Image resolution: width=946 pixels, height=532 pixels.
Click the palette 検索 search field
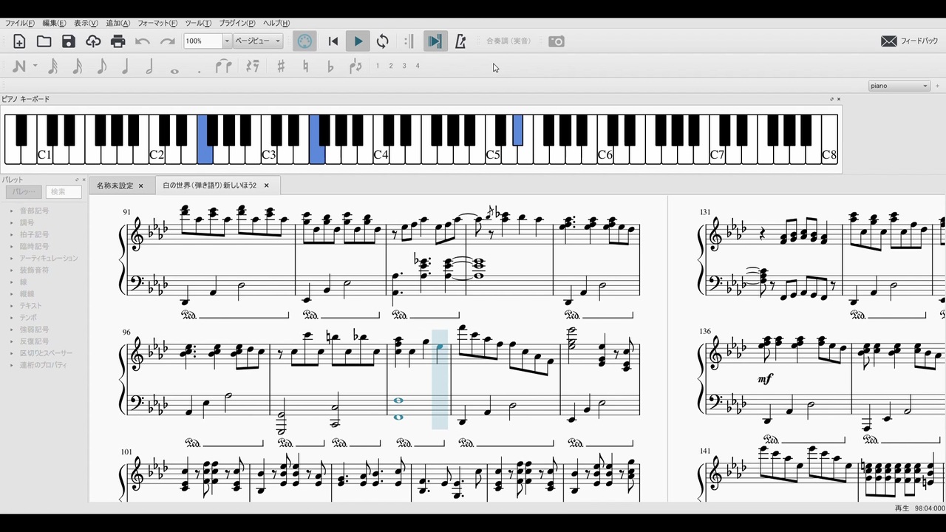[64, 191]
